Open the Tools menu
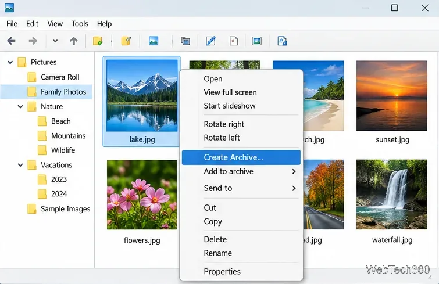 coord(80,24)
